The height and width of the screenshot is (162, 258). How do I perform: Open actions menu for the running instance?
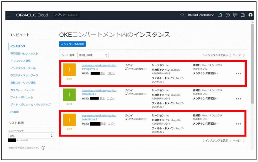click(x=239, y=98)
